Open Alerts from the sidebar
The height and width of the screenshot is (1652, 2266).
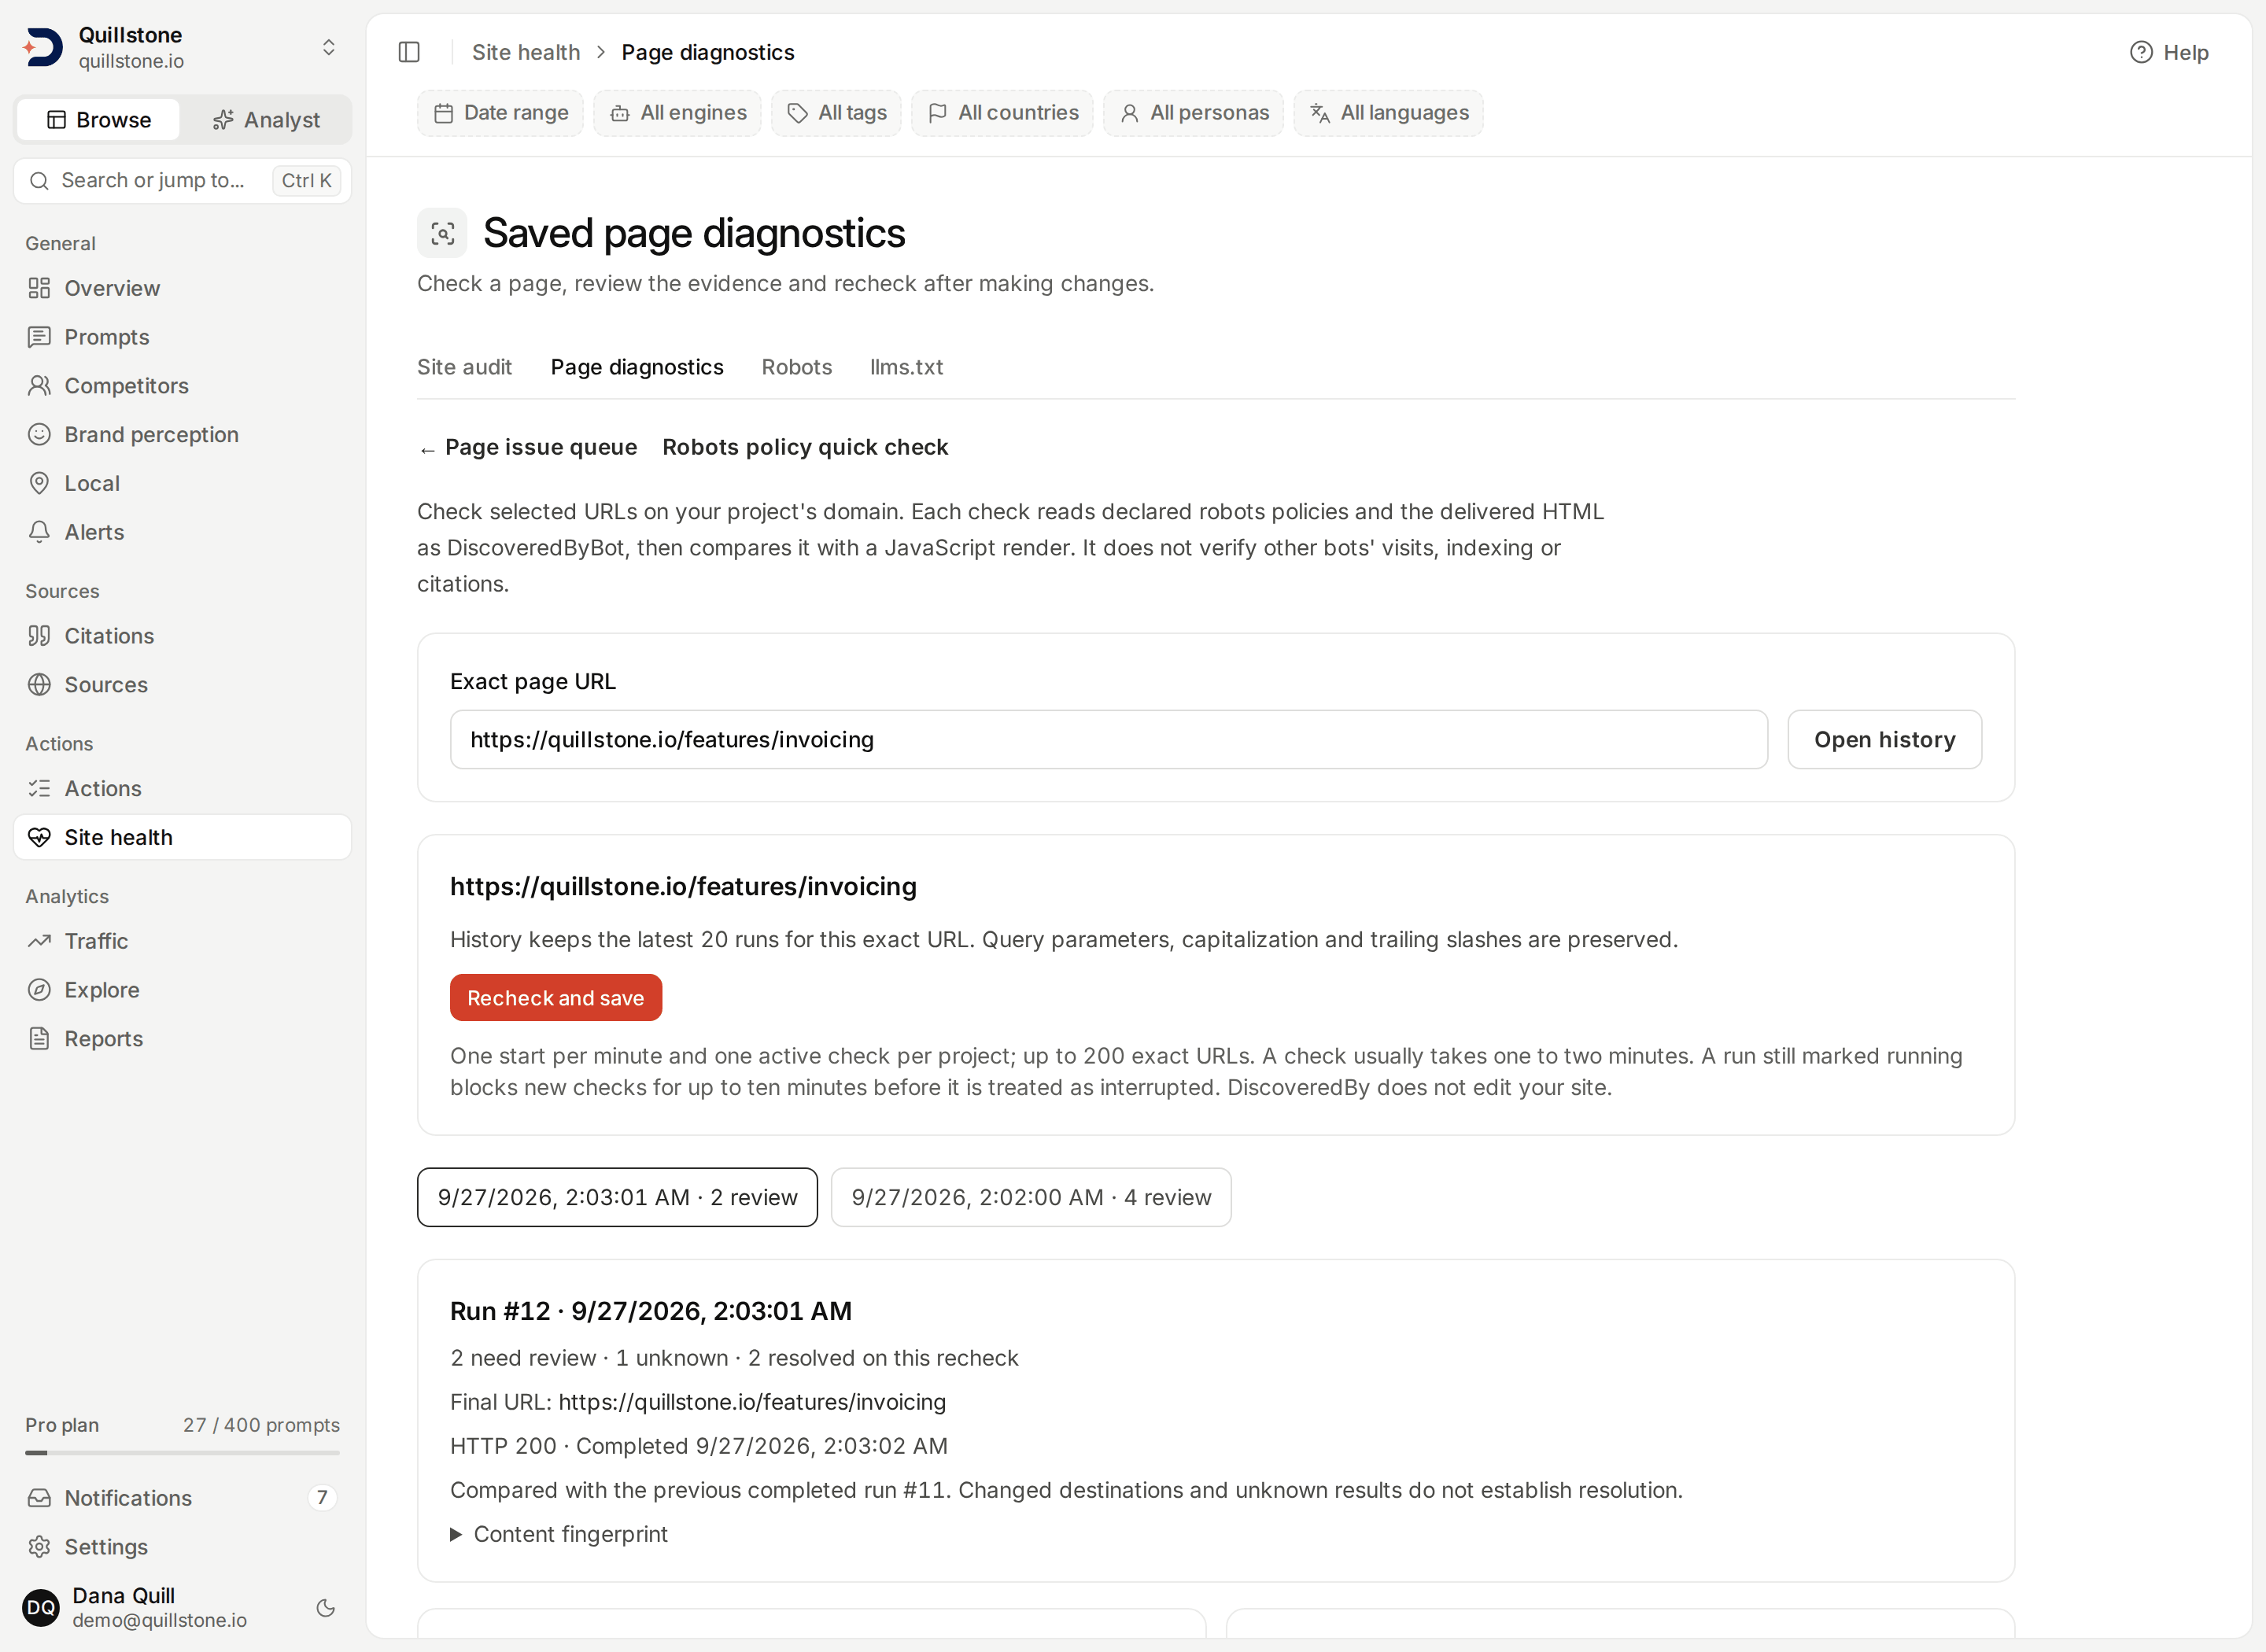[182, 532]
